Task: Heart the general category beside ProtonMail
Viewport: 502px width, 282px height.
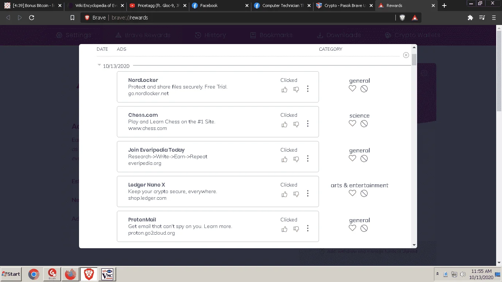Action: [352, 228]
